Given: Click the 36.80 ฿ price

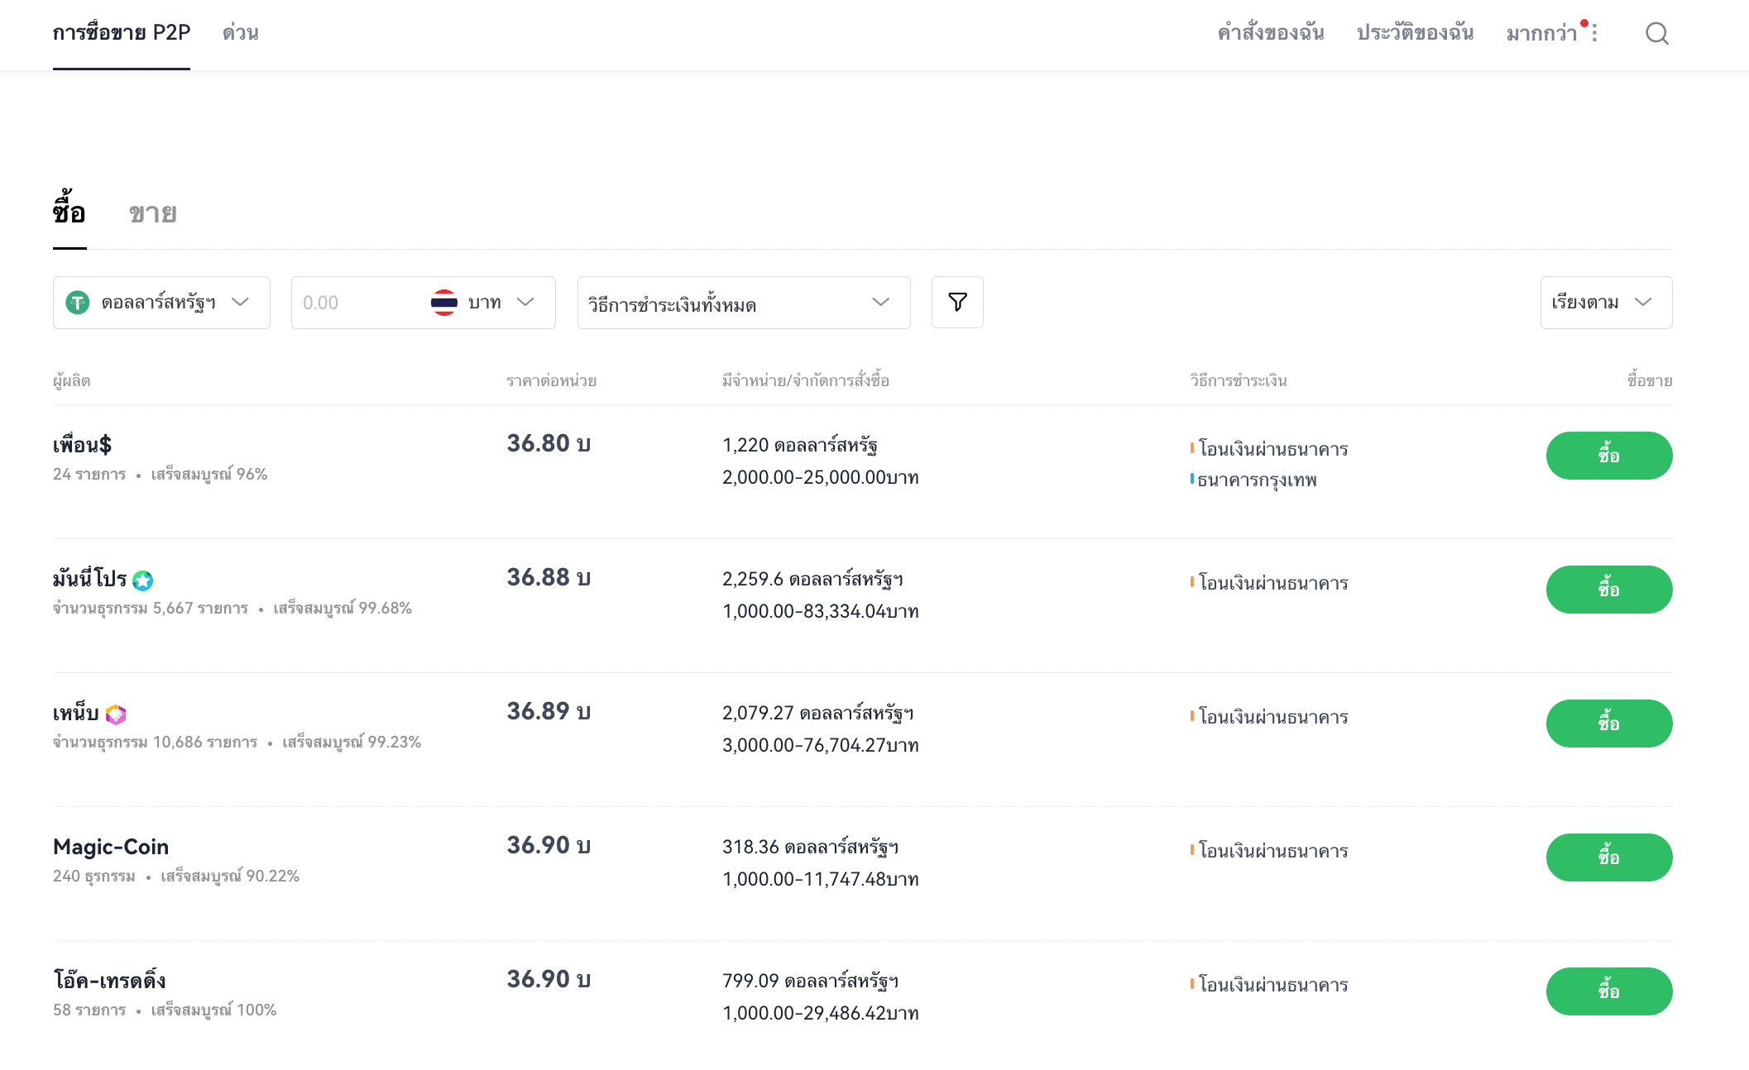Looking at the screenshot, I should pyautogui.click(x=549, y=443).
